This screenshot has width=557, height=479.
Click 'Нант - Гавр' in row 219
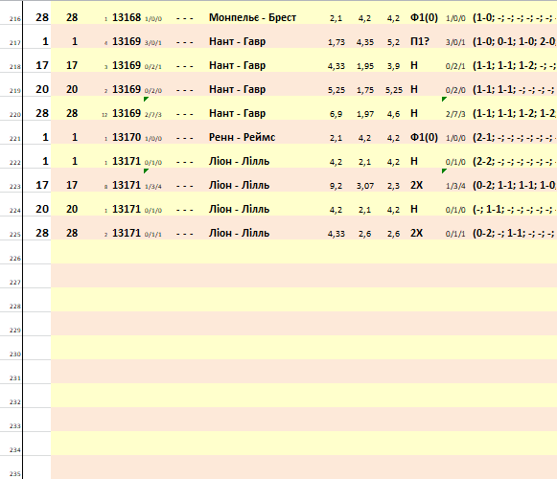[x=237, y=89]
